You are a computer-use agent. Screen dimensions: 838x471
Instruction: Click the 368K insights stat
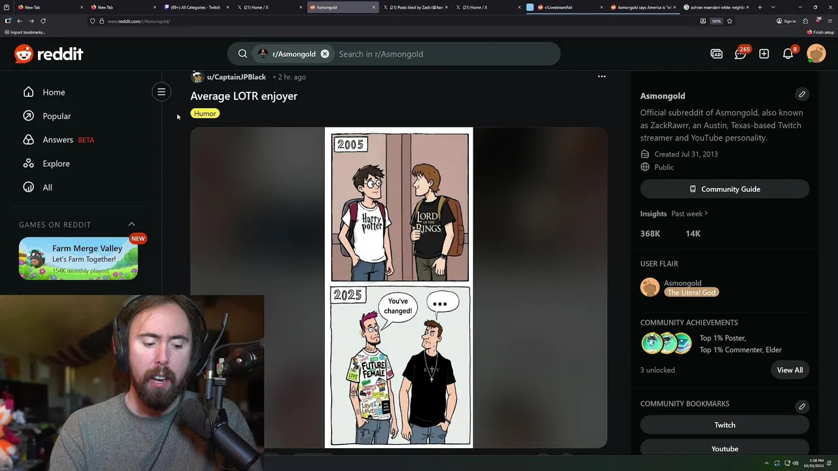[x=650, y=234]
